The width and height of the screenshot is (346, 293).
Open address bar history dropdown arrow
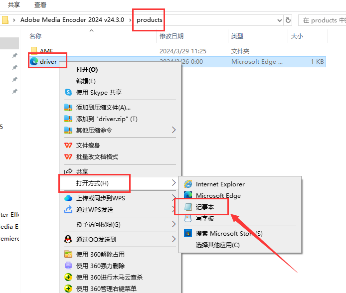(280, 20)
